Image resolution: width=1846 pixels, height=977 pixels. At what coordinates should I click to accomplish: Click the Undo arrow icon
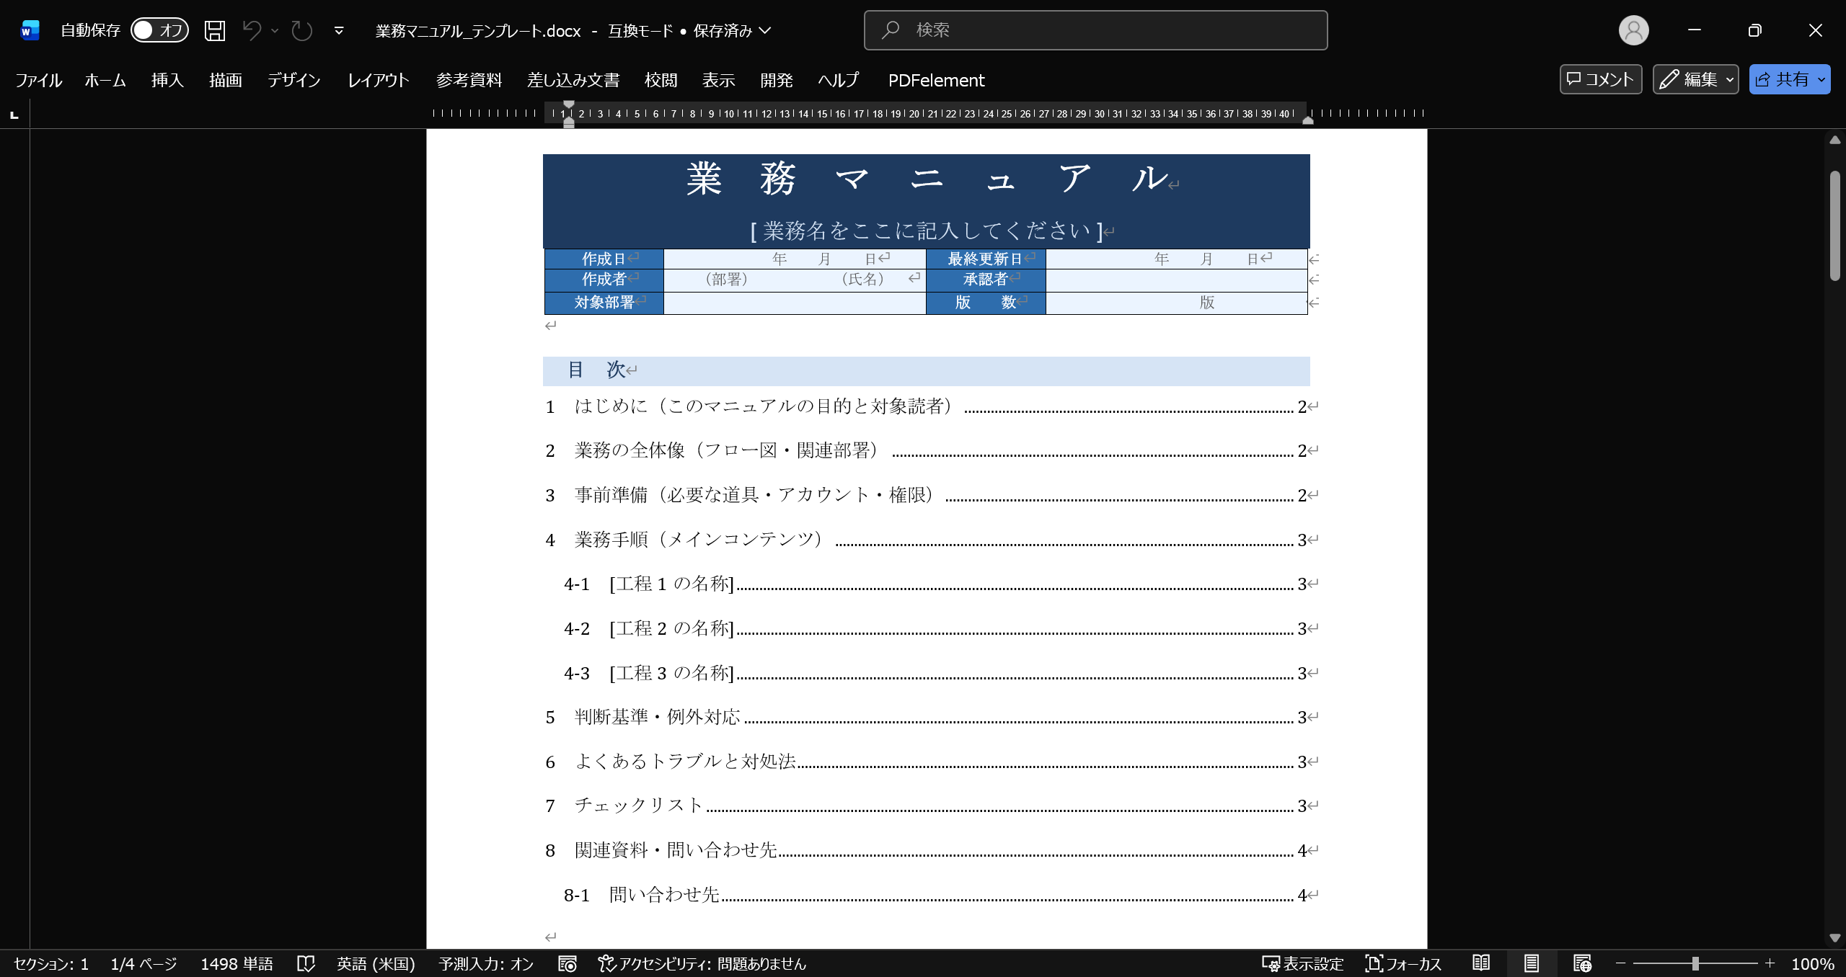(251, 30)
